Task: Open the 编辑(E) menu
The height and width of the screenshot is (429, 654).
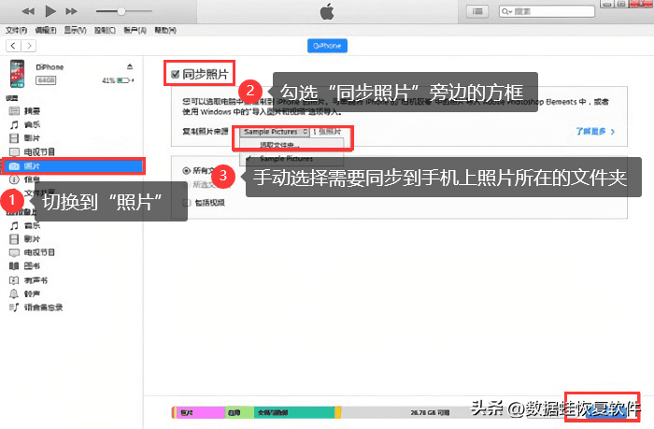Action: pos(46,31)
